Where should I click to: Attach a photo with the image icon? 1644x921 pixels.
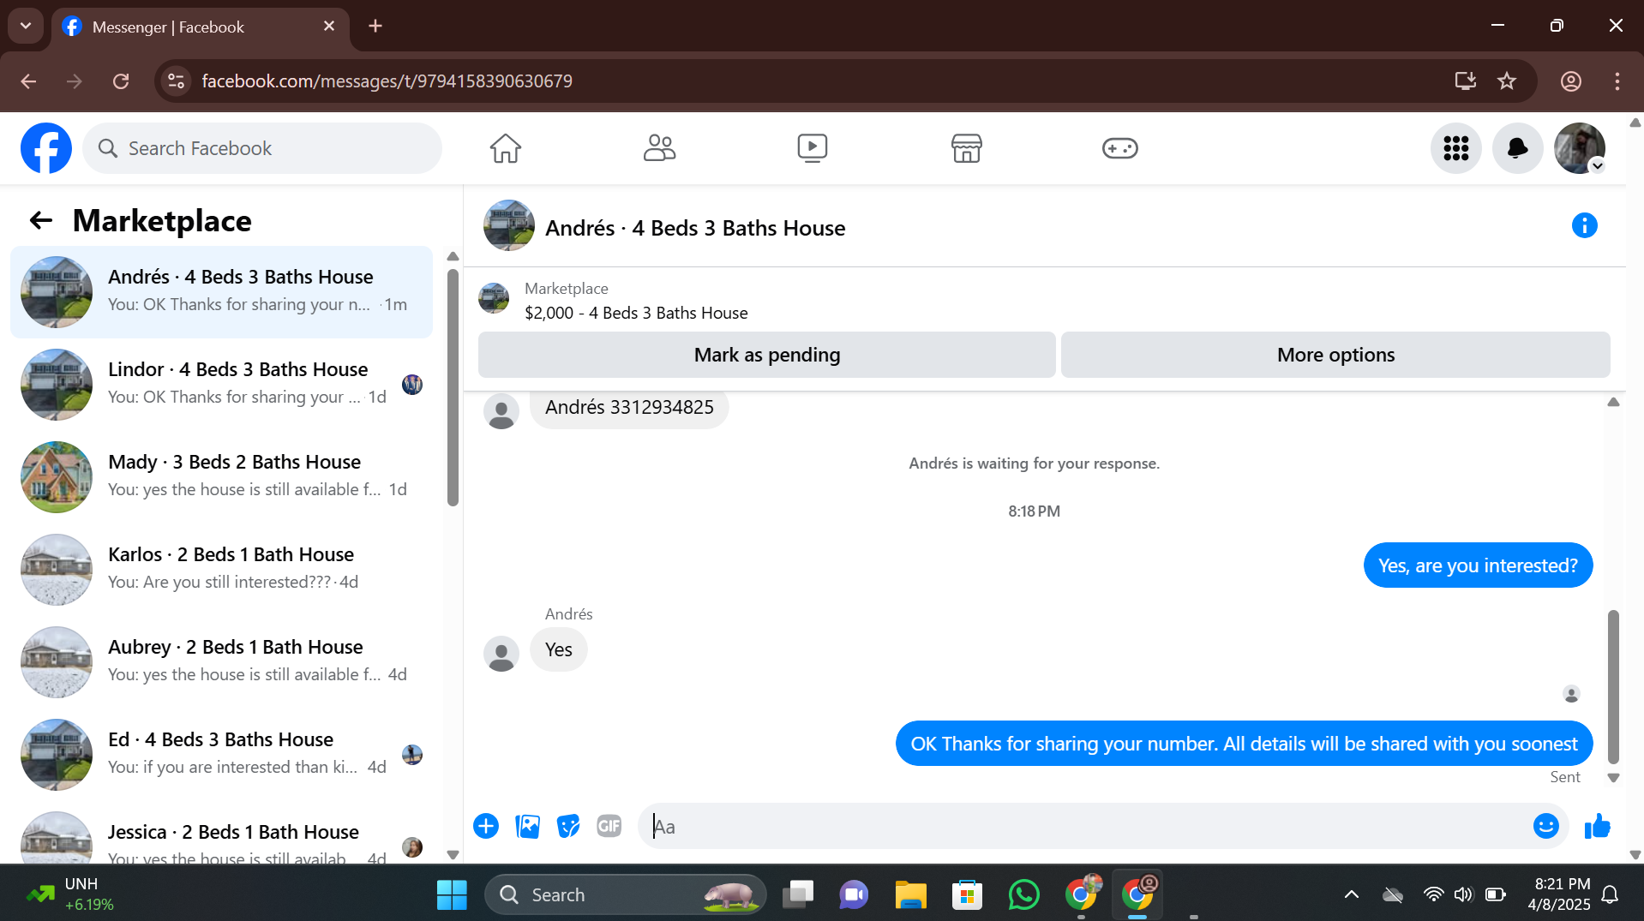pyautogui.click(x=527, y=826)
